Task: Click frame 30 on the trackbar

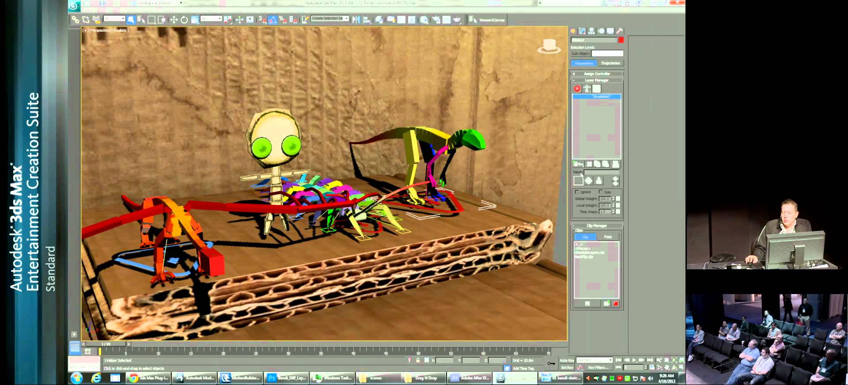Action: 288,352
